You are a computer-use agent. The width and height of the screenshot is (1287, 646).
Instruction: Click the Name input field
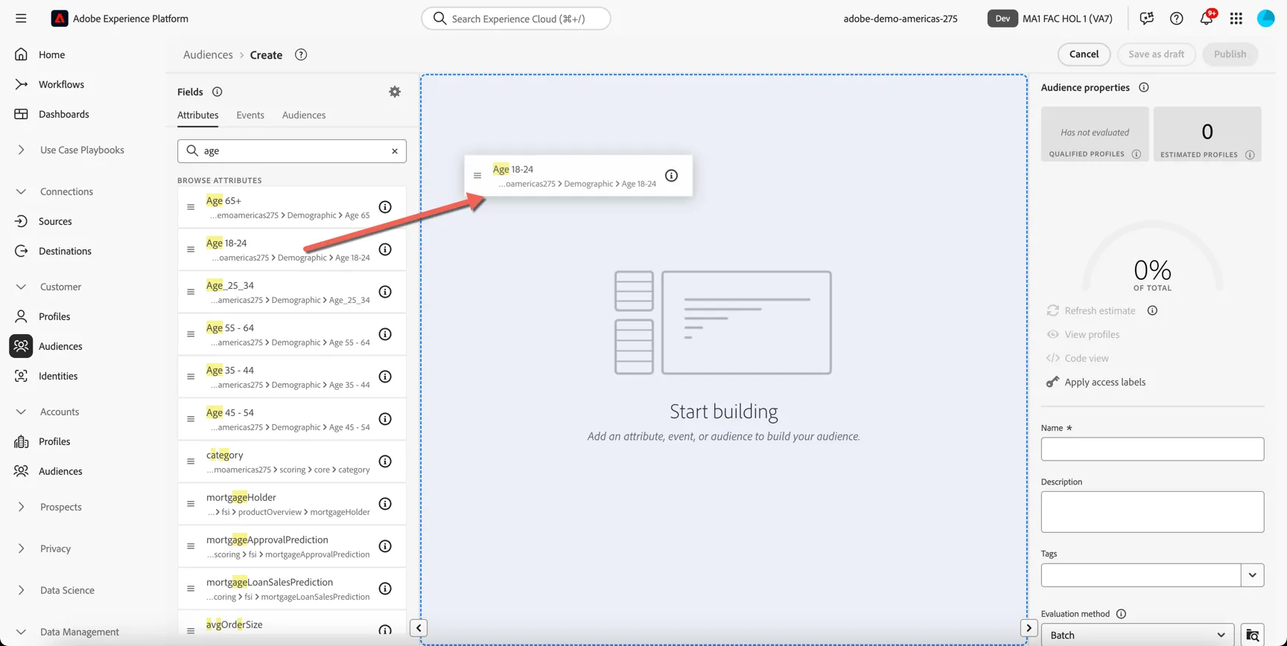point(1152,449)
